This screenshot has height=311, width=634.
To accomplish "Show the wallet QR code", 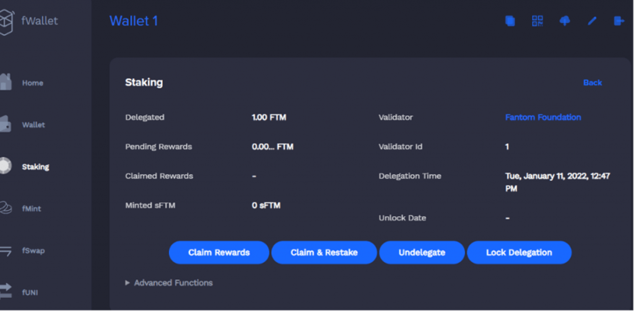I will click(x=537, y=21).
